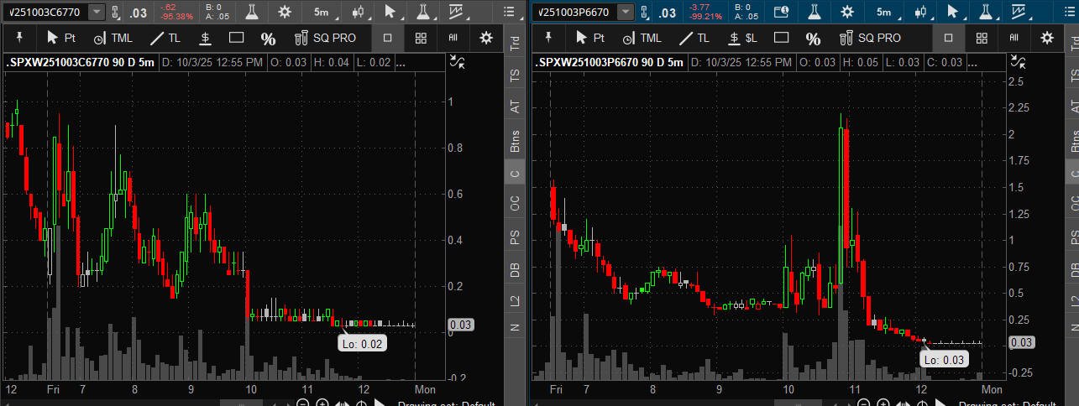
Task: Toggle the symbol link clip in left chart
Action: [116, 12]
